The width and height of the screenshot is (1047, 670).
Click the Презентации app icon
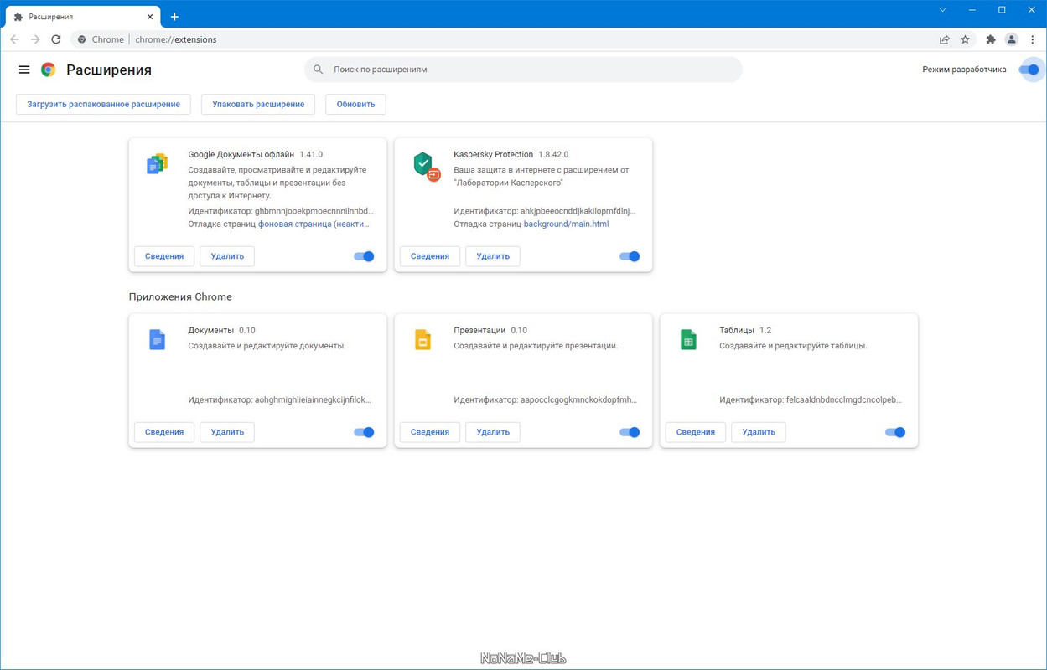pyautogui.click(x=422, y=339)
